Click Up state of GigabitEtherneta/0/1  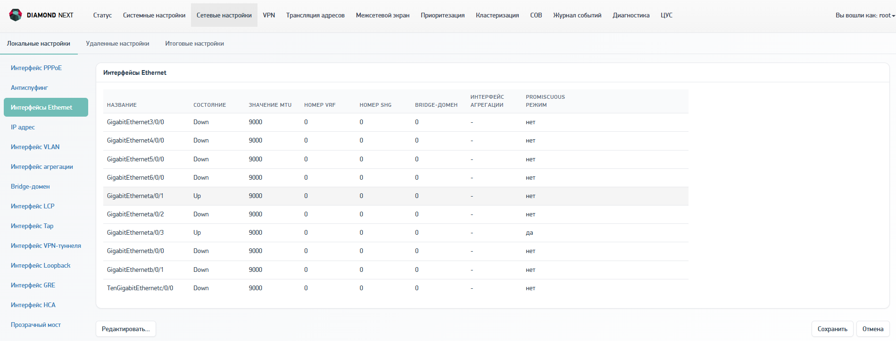197,196
